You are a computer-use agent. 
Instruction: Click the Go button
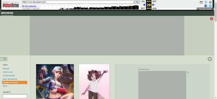tap(137, 2)
